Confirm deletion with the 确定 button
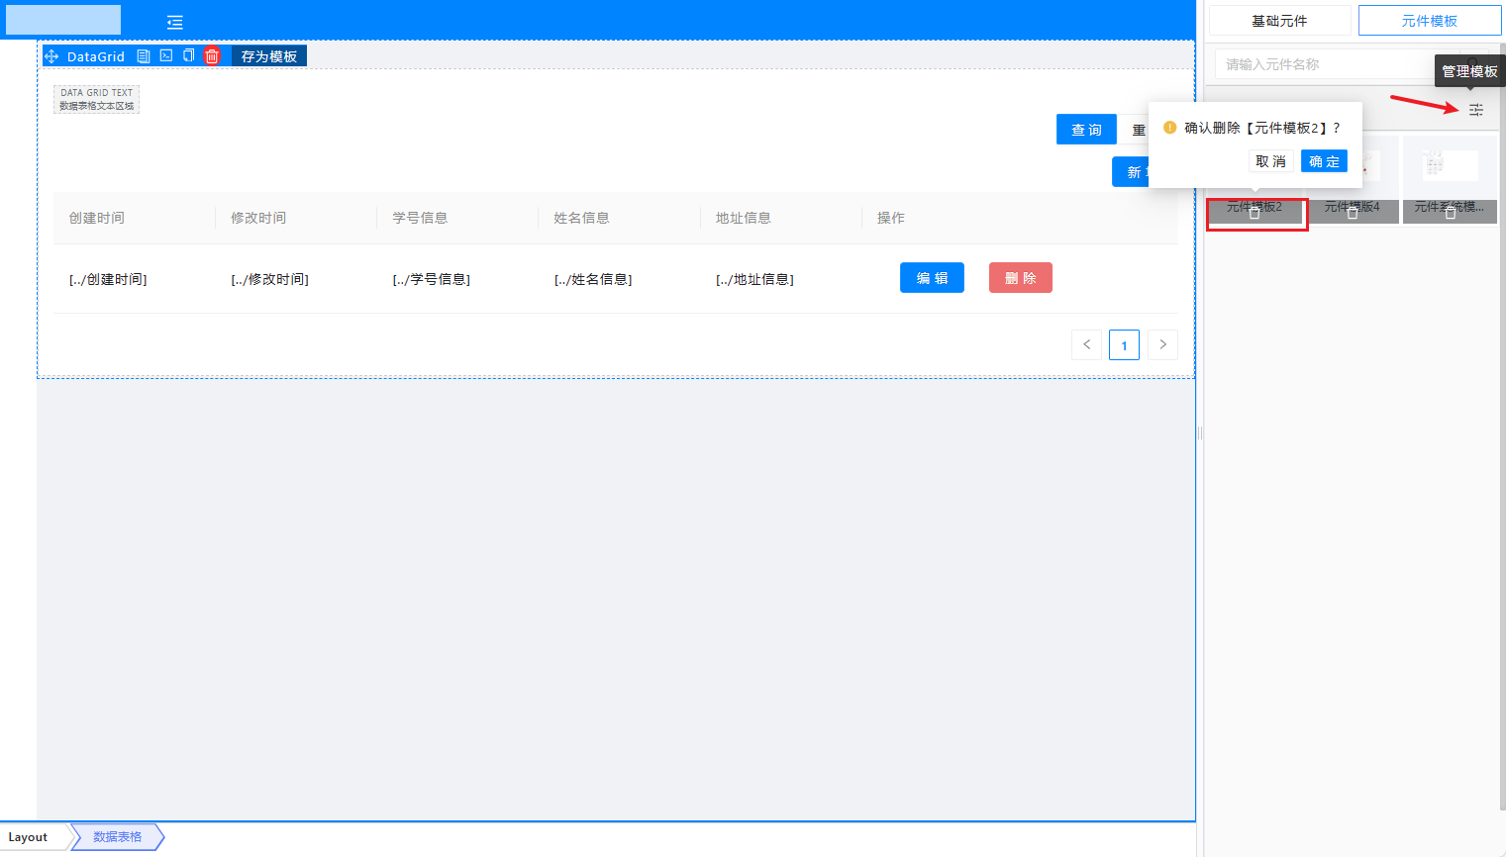The height and width of the screenshot is (857, 1506). pyautogui.click(x=1324, y=161)
